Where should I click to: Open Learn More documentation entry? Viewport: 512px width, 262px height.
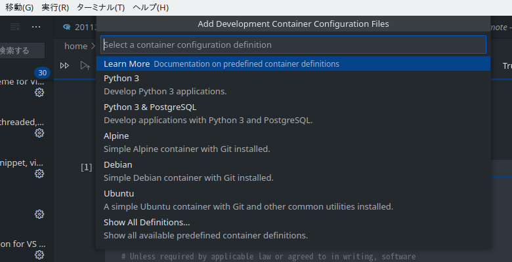293,64
